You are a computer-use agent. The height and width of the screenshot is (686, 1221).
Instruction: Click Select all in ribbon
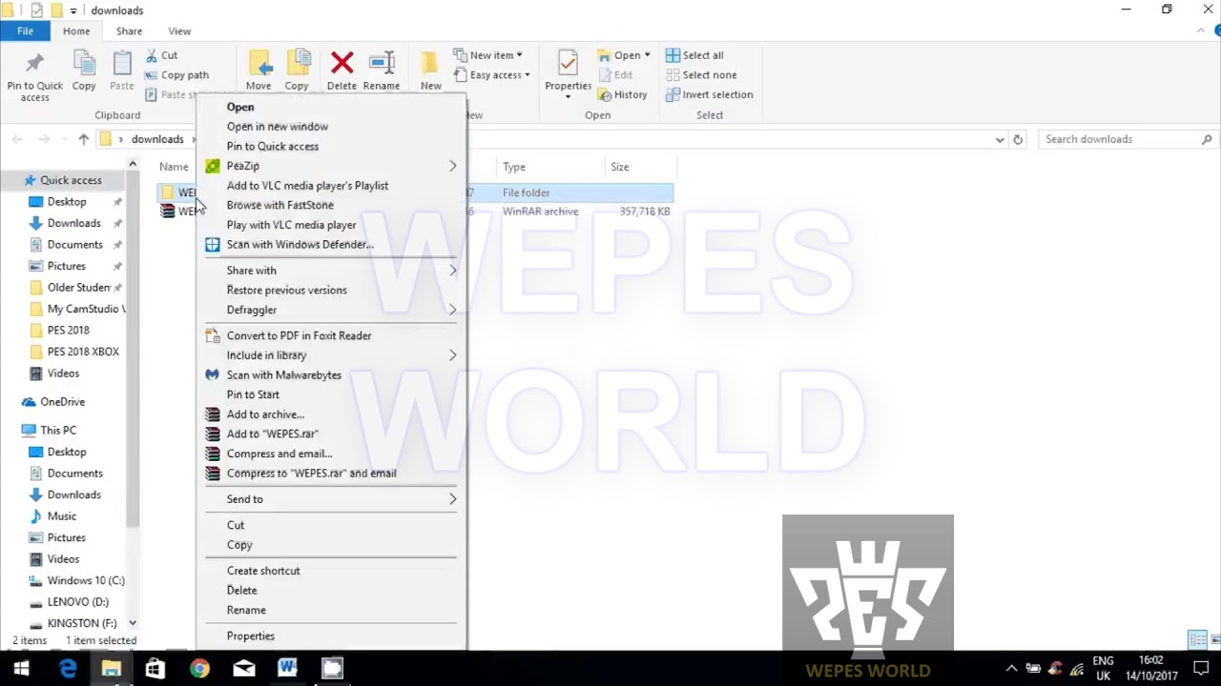coord(694,55)
